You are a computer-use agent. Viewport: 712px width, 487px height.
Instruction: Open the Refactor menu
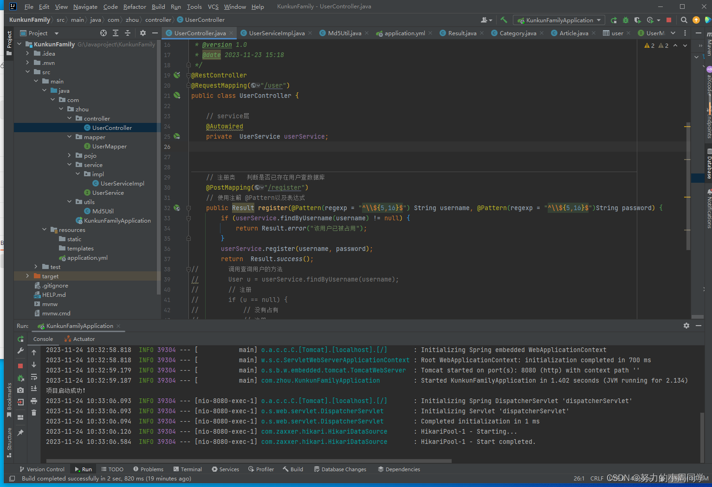(135, 6)
